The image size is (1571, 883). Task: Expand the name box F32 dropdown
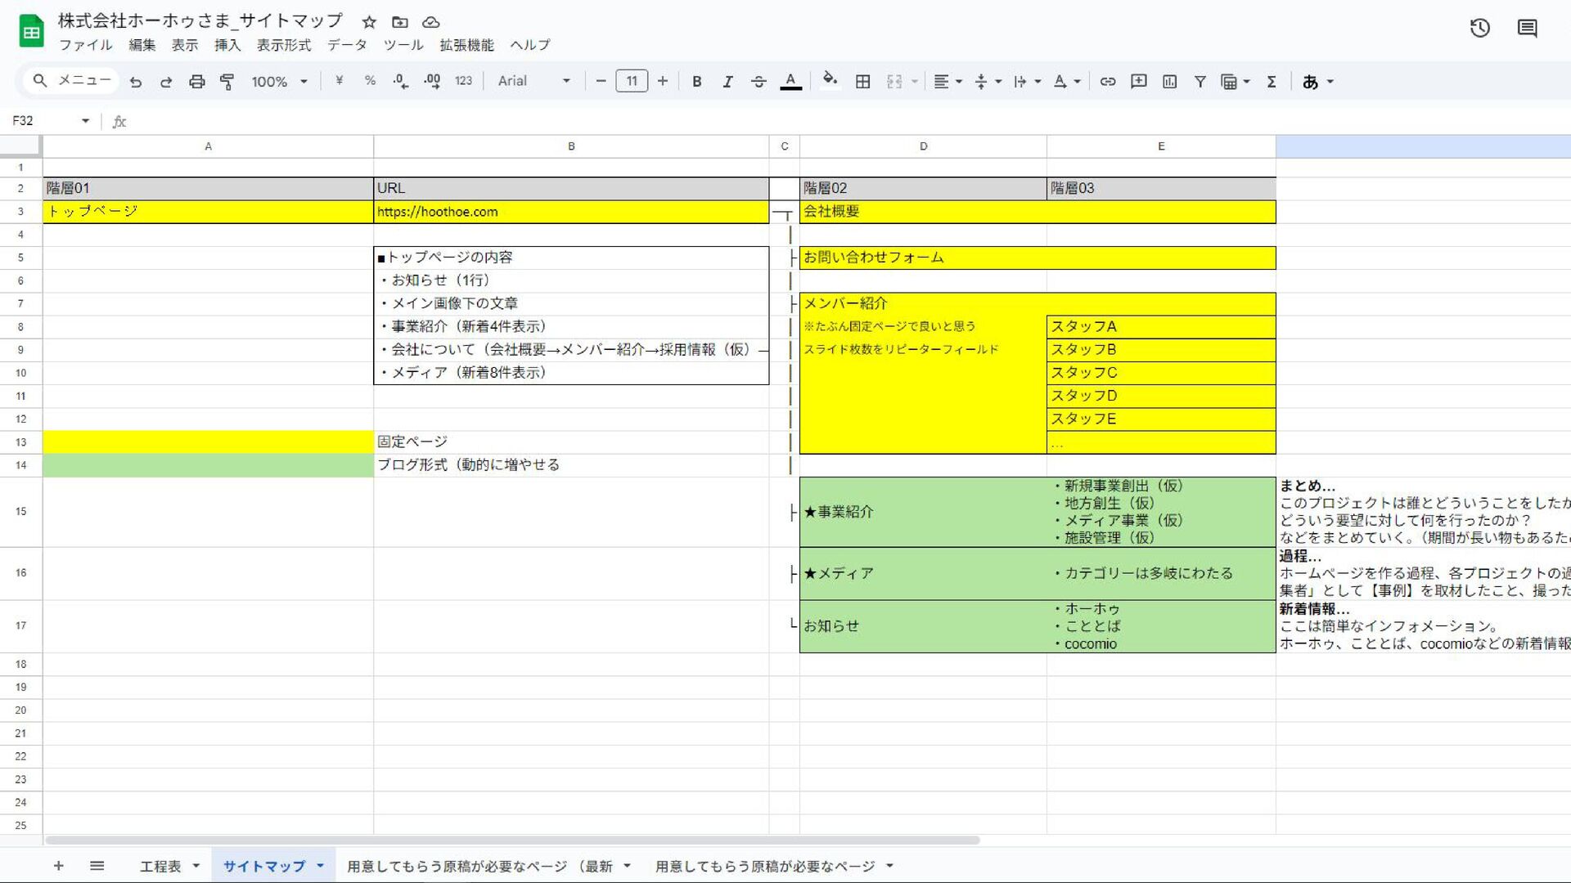point(85,121)
